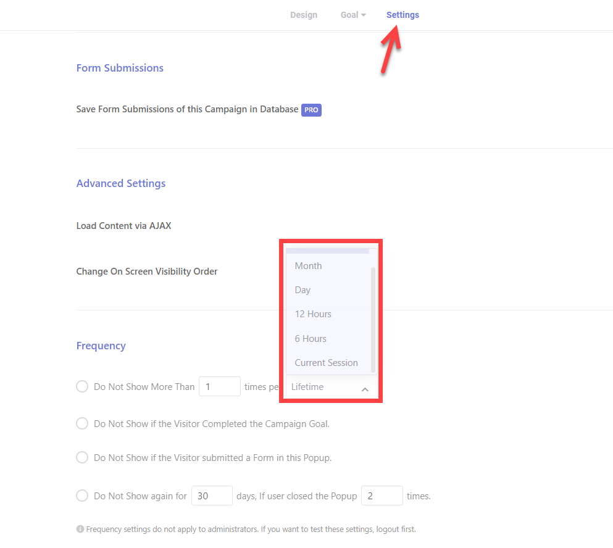Screen dimensions: 613x548
Task: Click the Form Submissions heading
Action: (x=120, y=68)
